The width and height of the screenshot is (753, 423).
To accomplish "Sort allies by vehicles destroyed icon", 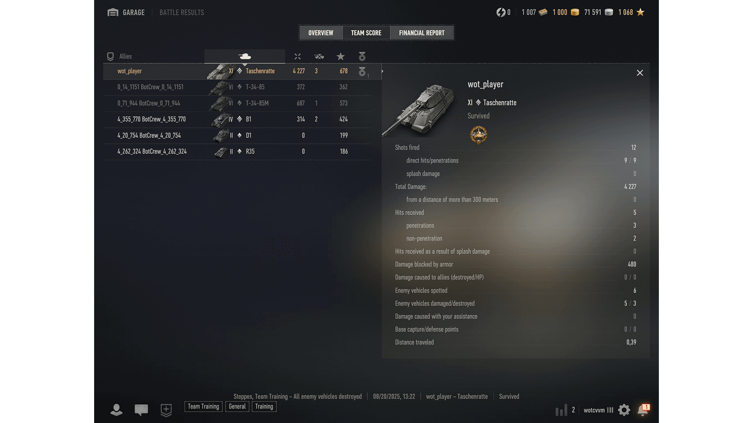I will coord(319,56).
